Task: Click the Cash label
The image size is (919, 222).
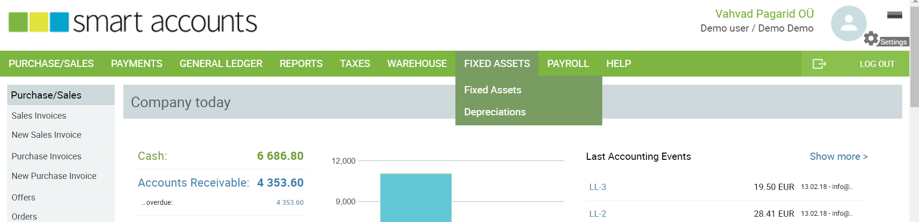Action: [152, 156]
